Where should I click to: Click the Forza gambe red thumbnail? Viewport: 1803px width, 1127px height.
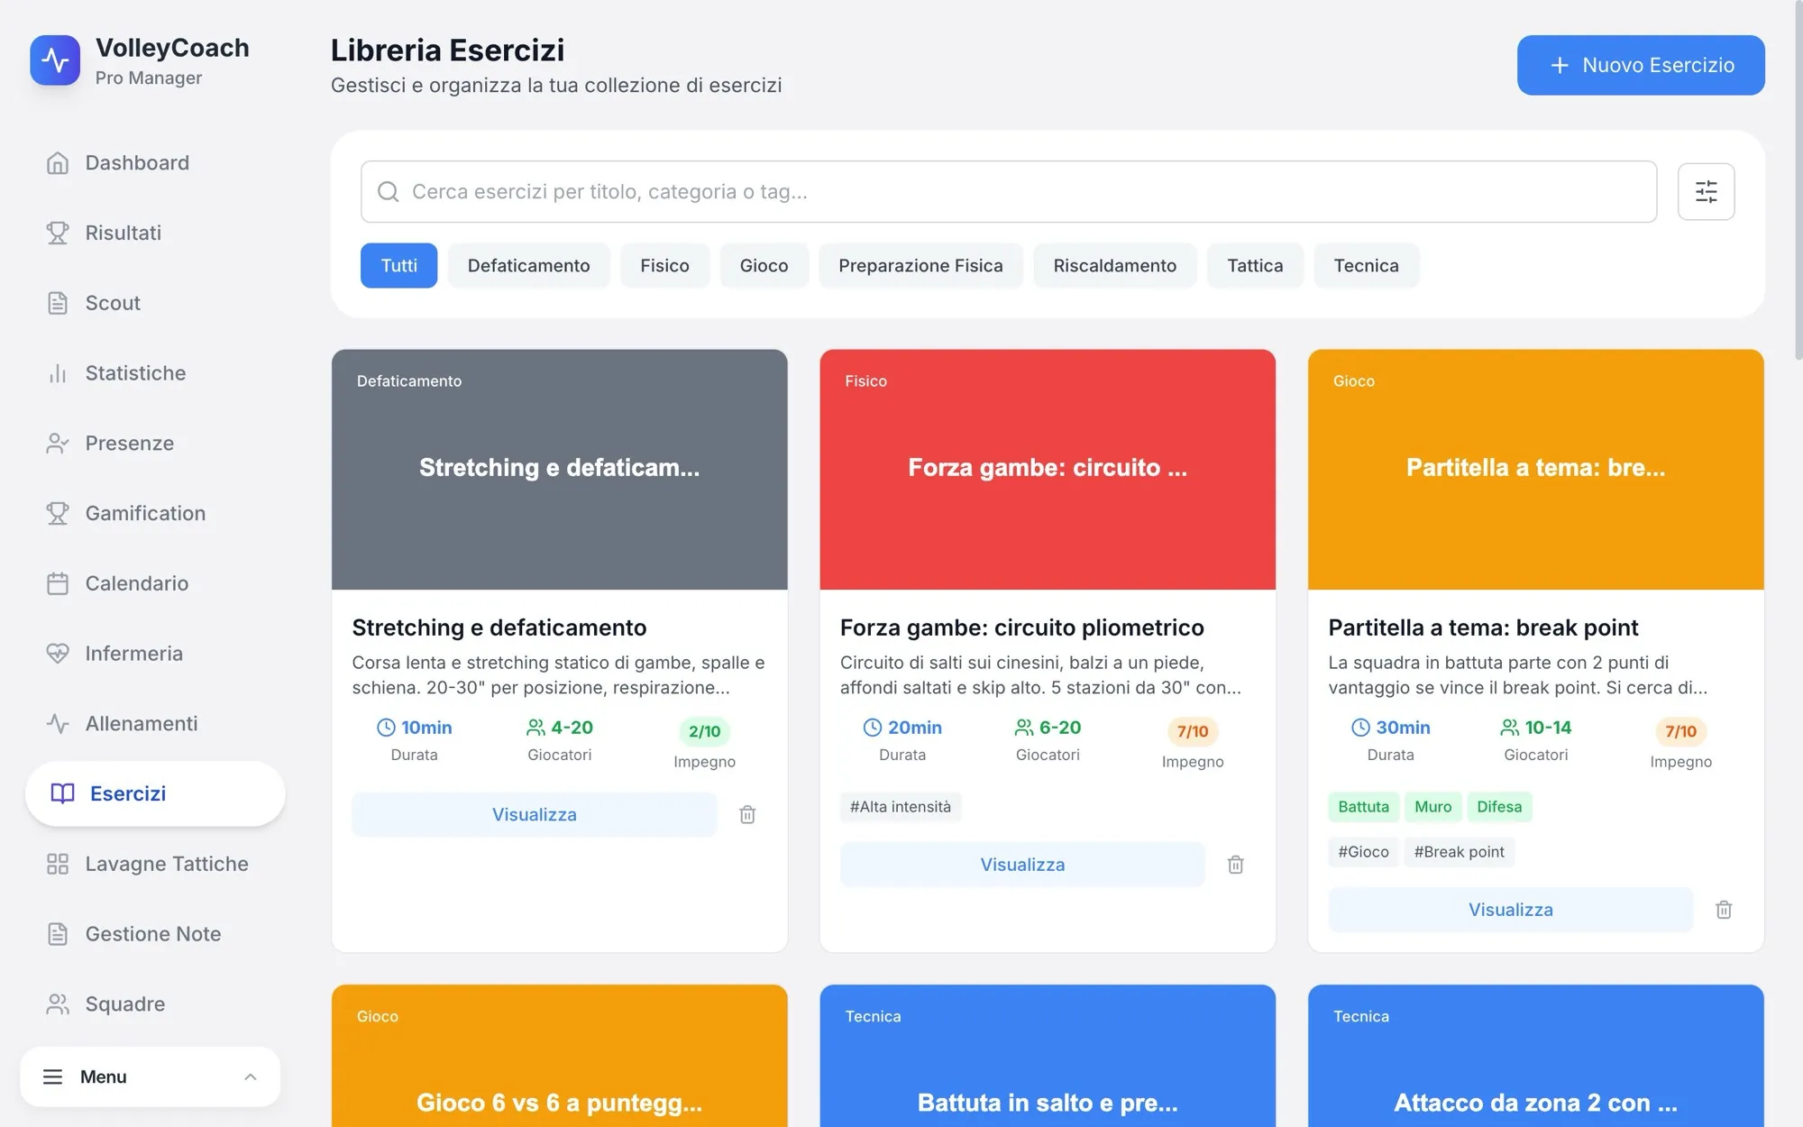pyautogui.click(x=1048, y=470)
